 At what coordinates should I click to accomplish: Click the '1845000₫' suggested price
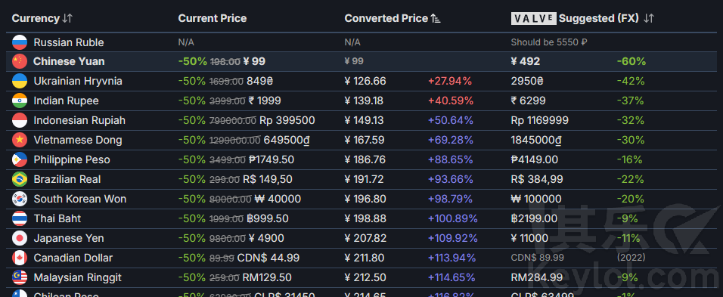537,140
